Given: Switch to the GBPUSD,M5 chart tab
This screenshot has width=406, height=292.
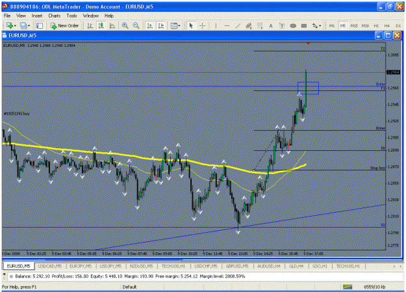Looking at the screenshot, I should (237, 266).
